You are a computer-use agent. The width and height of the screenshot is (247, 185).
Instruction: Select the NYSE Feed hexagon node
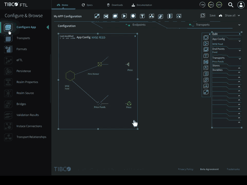(x=70, y=76)
